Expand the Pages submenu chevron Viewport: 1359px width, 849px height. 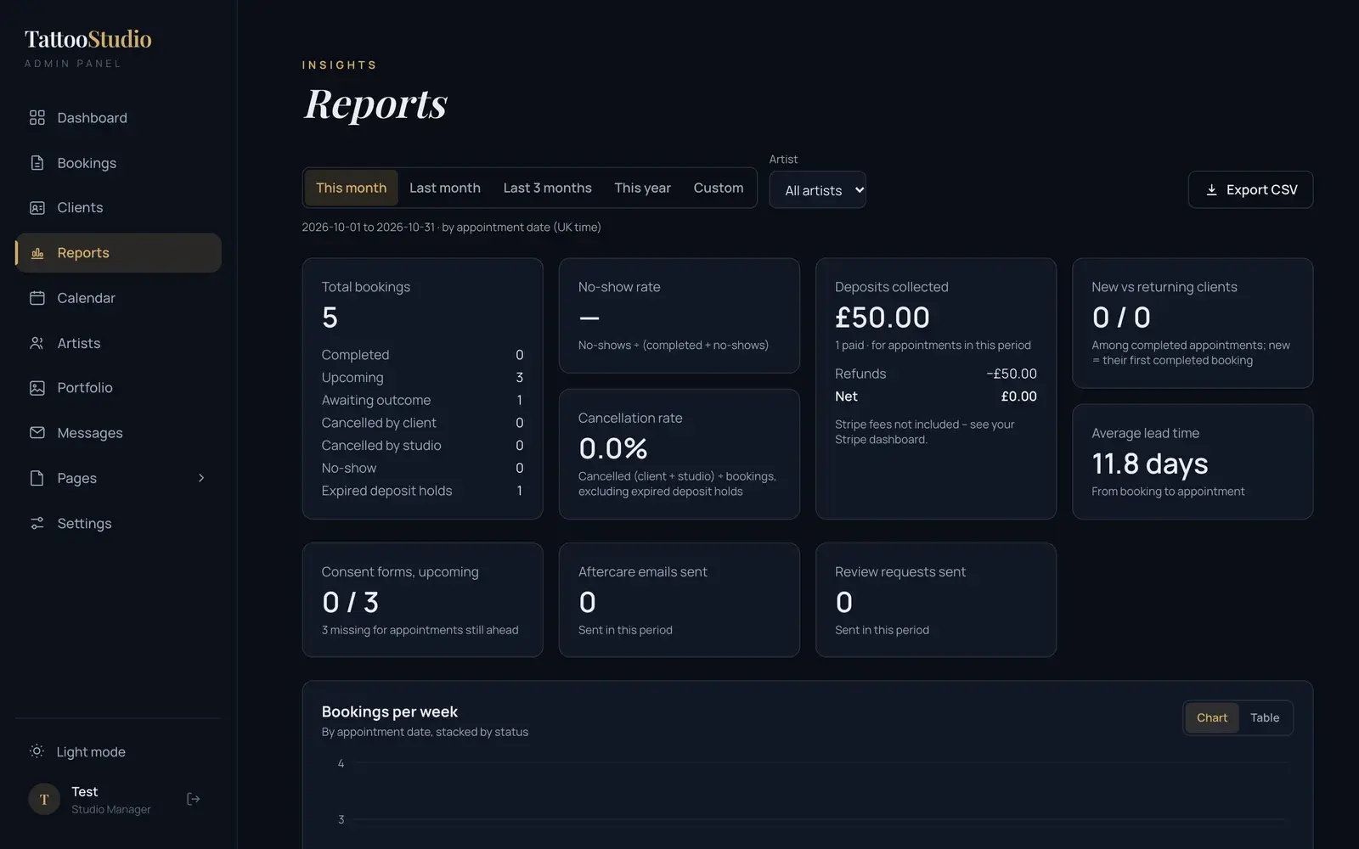click(x=201, y=478)
